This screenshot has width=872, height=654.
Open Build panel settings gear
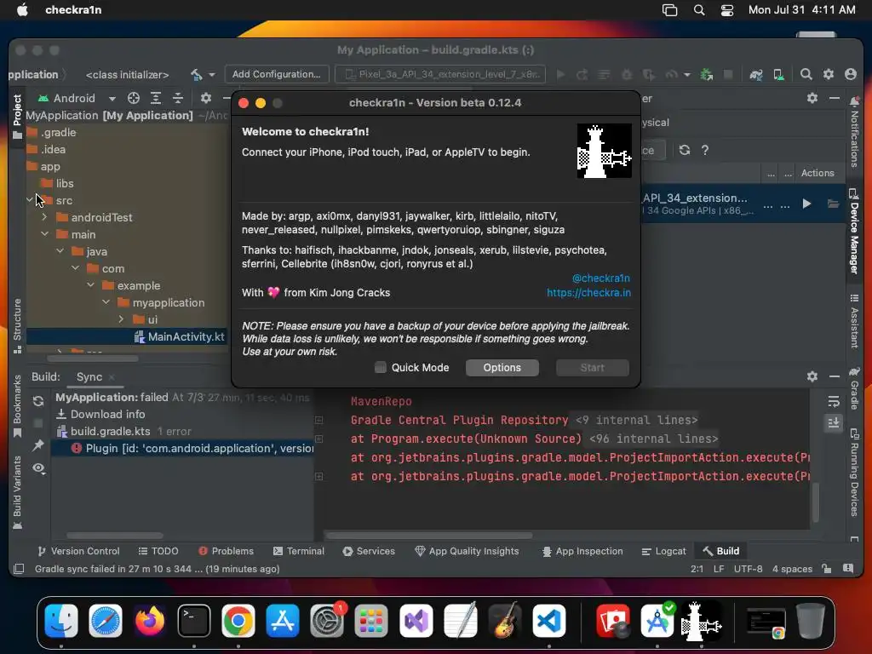(812, 376)
